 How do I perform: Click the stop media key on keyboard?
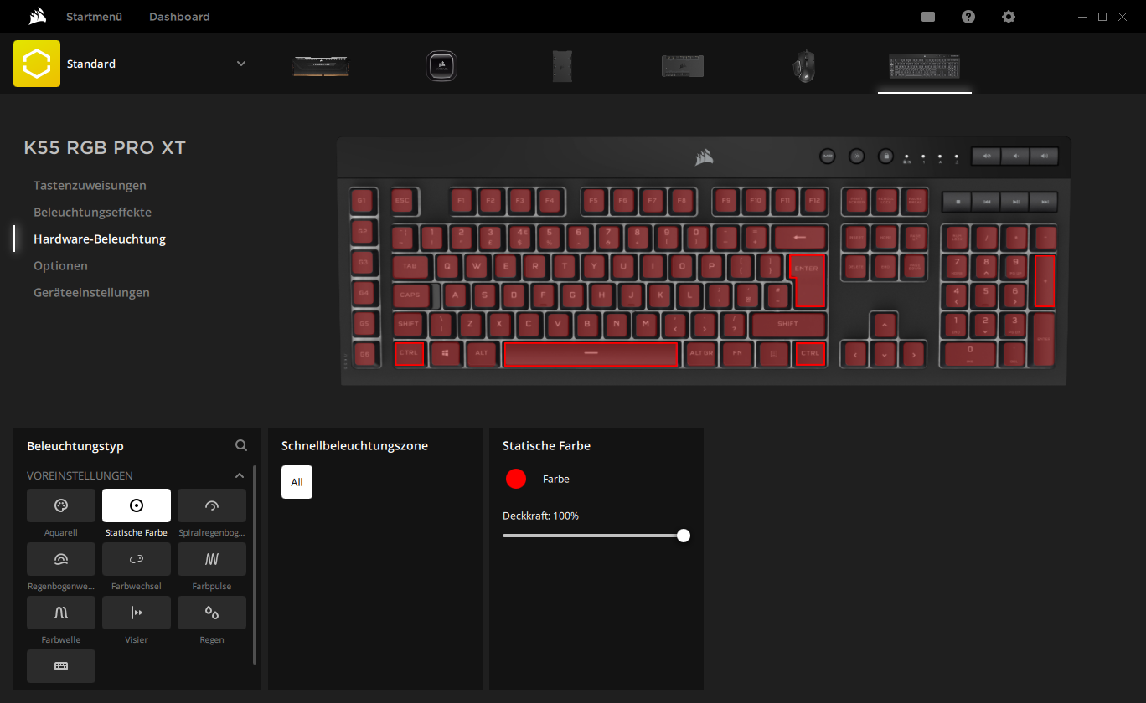click(x=958, y=202)
